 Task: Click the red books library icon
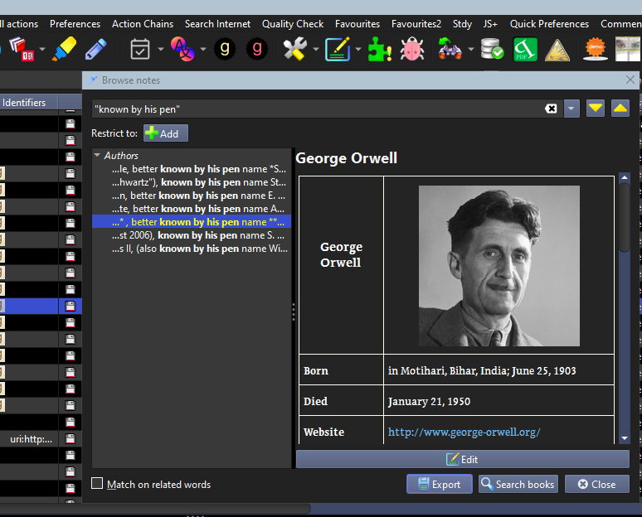22,49
